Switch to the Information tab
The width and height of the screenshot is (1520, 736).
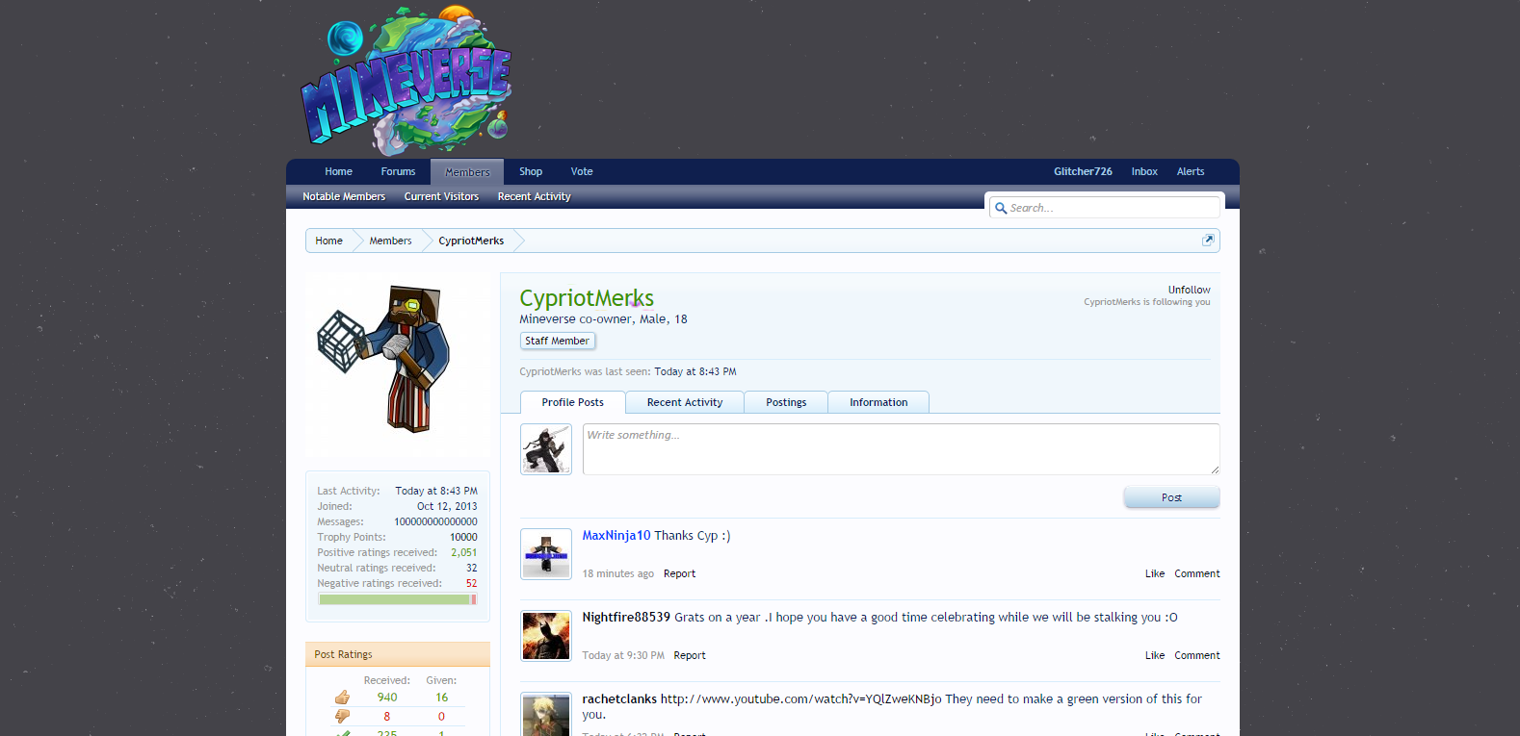(878, 402)
